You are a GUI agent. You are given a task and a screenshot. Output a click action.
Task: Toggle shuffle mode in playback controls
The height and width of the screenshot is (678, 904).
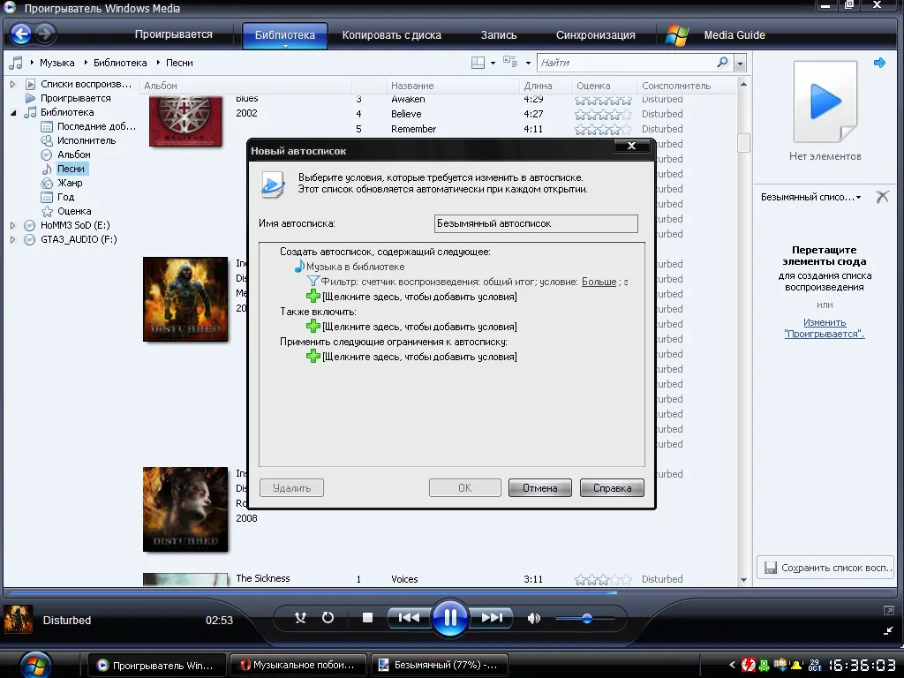coord(300,618)
